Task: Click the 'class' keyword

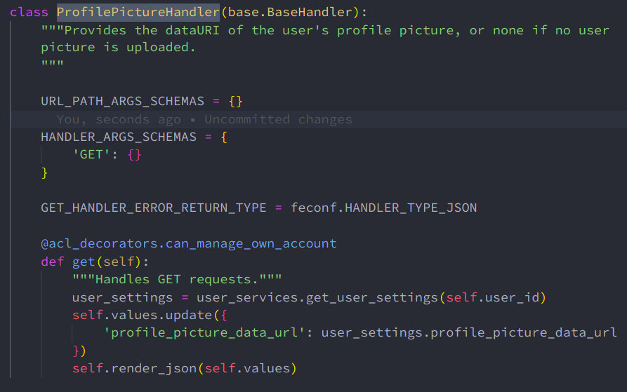Action: tap(29, 12)
